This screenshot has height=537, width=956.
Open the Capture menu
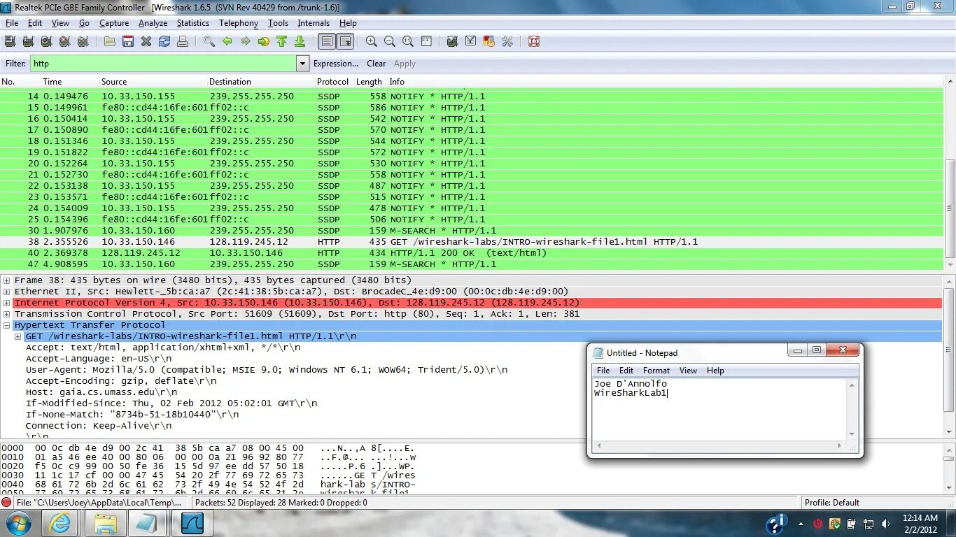click(x=114, y=23)
